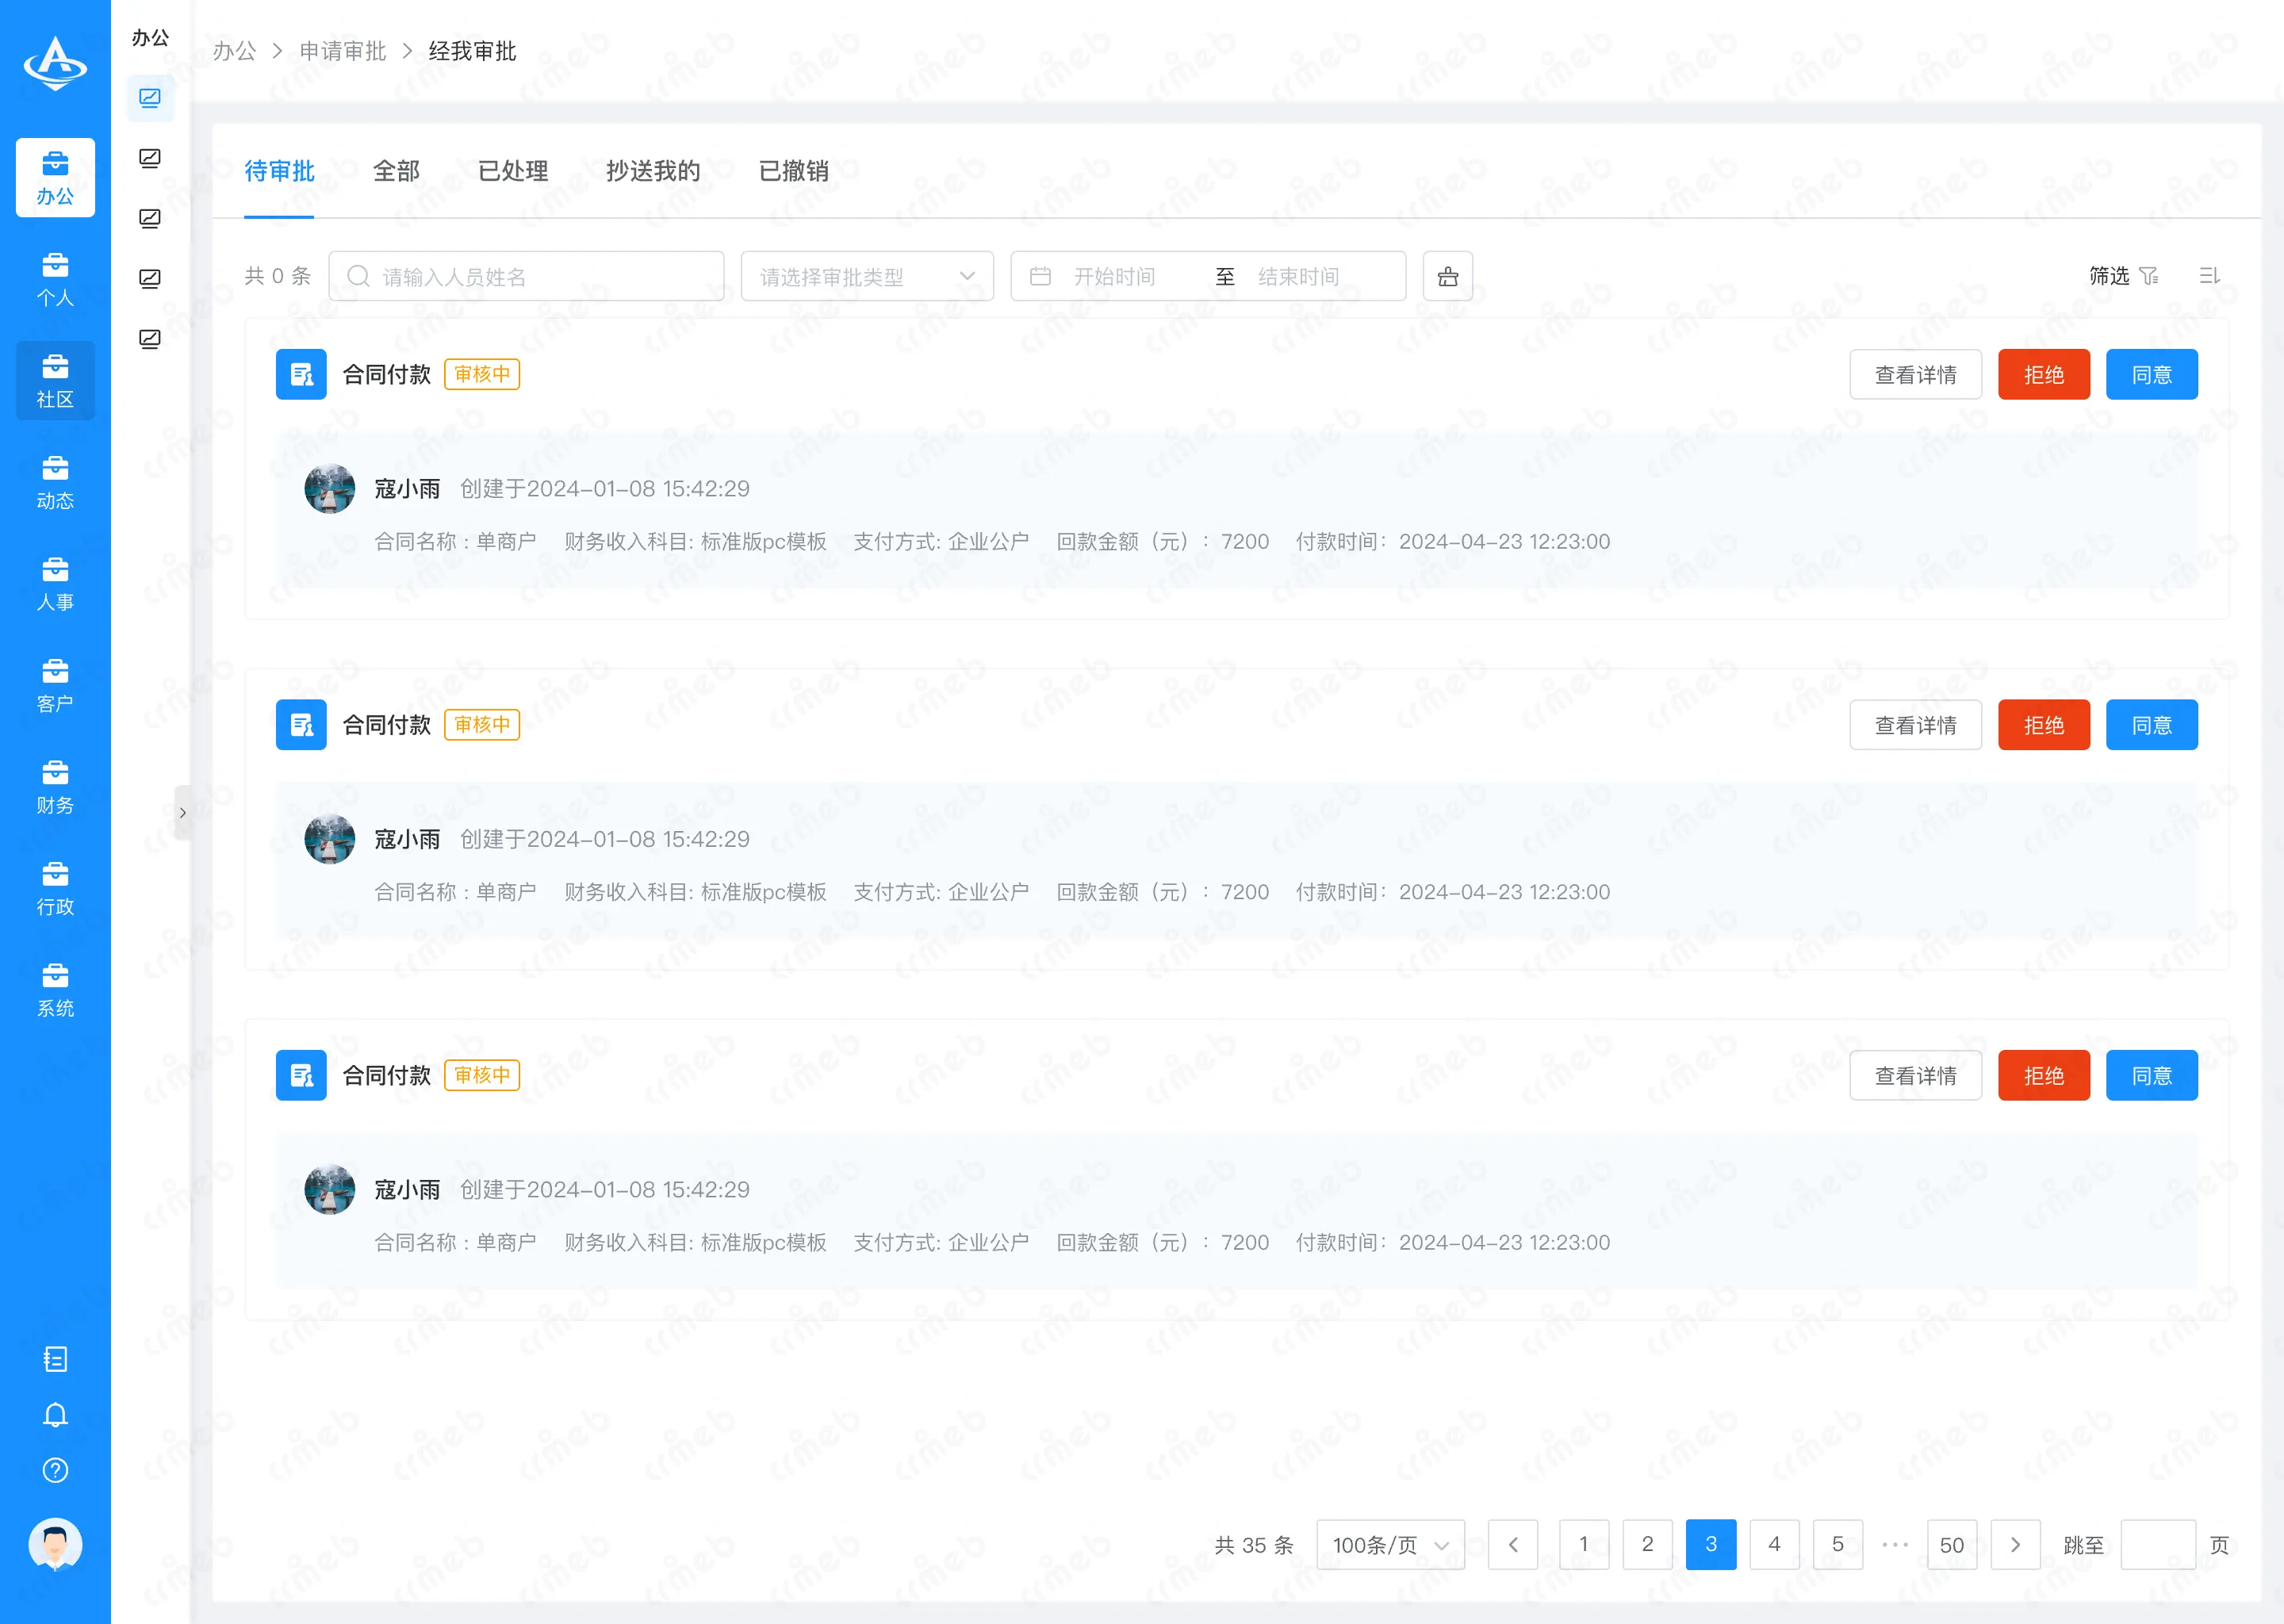
Task: Click the 结束时间 date field
Action: point(1299,276)
